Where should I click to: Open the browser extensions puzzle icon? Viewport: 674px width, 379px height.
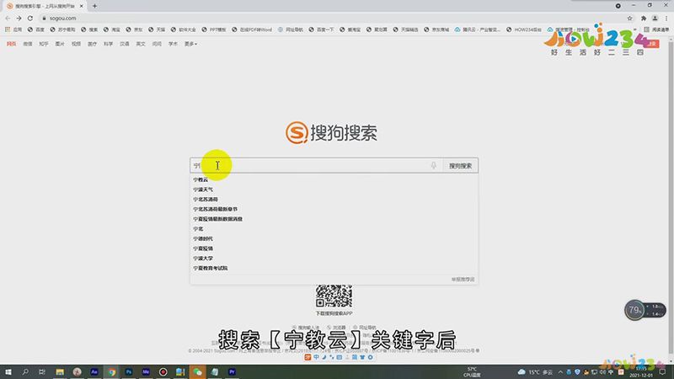click(x=644, y=18)
